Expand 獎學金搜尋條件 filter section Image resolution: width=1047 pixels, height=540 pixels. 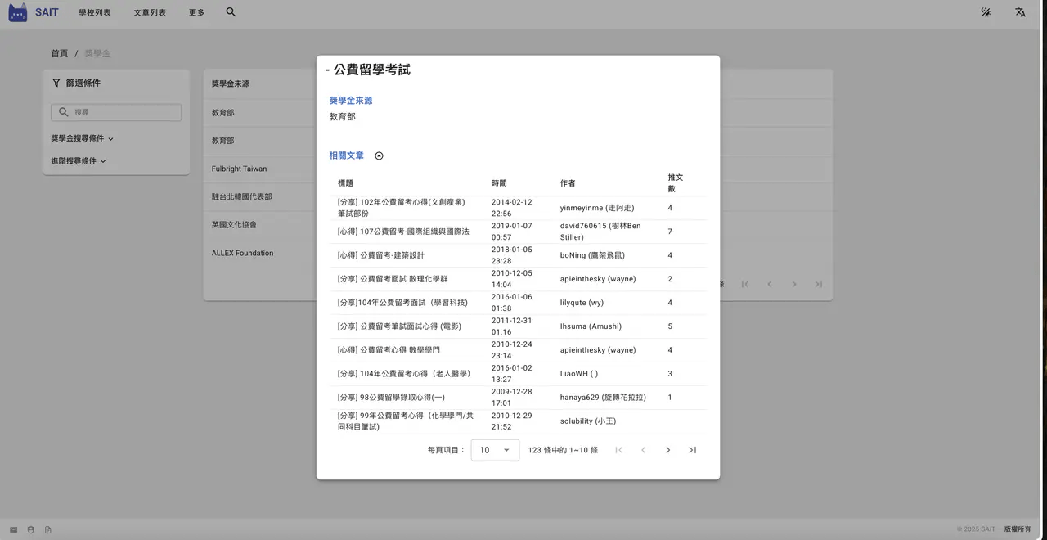(x=83, y=138)
